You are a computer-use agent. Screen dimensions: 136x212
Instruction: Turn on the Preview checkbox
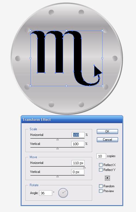(101, 191)
